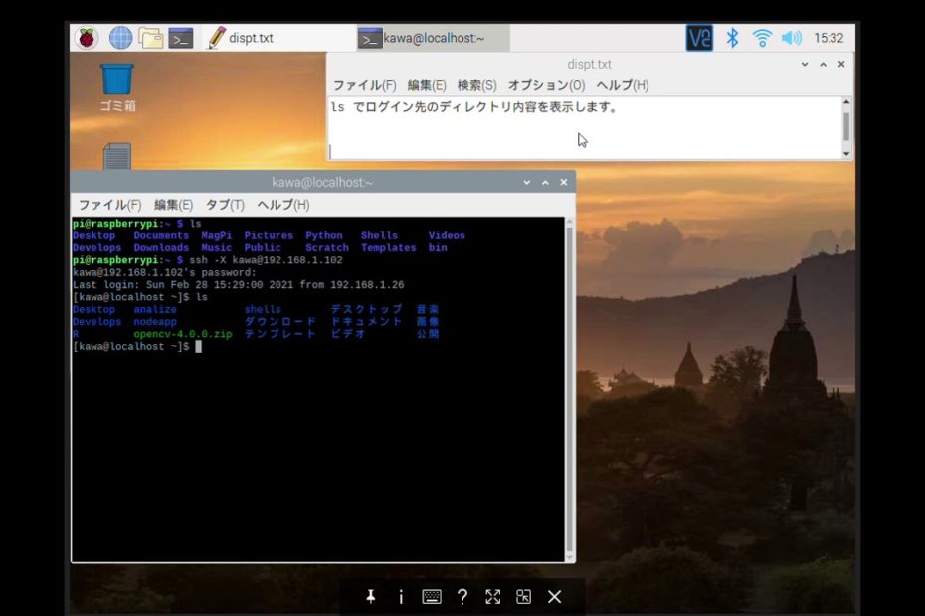Open the VNC keyboard button

(x=432, y=597)
